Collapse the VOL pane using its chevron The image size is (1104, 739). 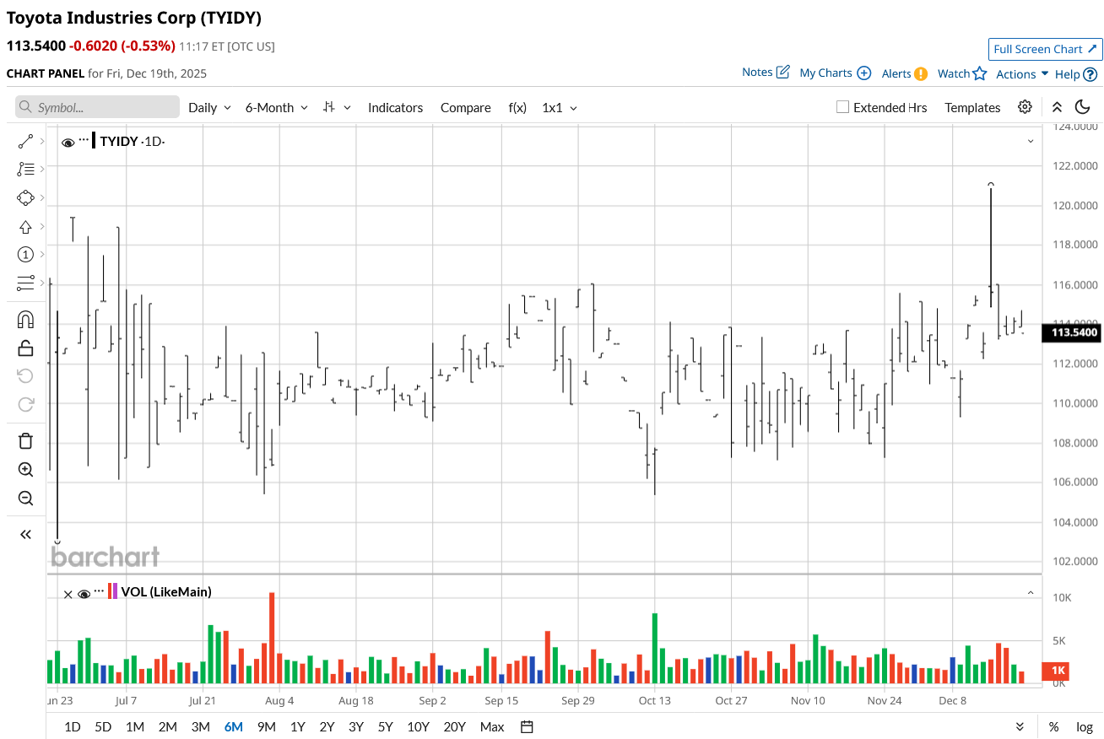(1031, 593)
